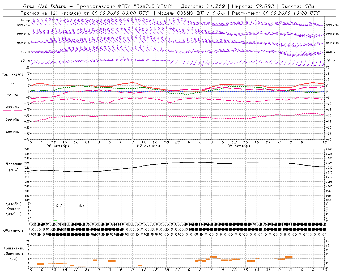Click the Тем-ра(°C) temperature panel label
This screenshot has width=340, height=272.
pos(12,75)
